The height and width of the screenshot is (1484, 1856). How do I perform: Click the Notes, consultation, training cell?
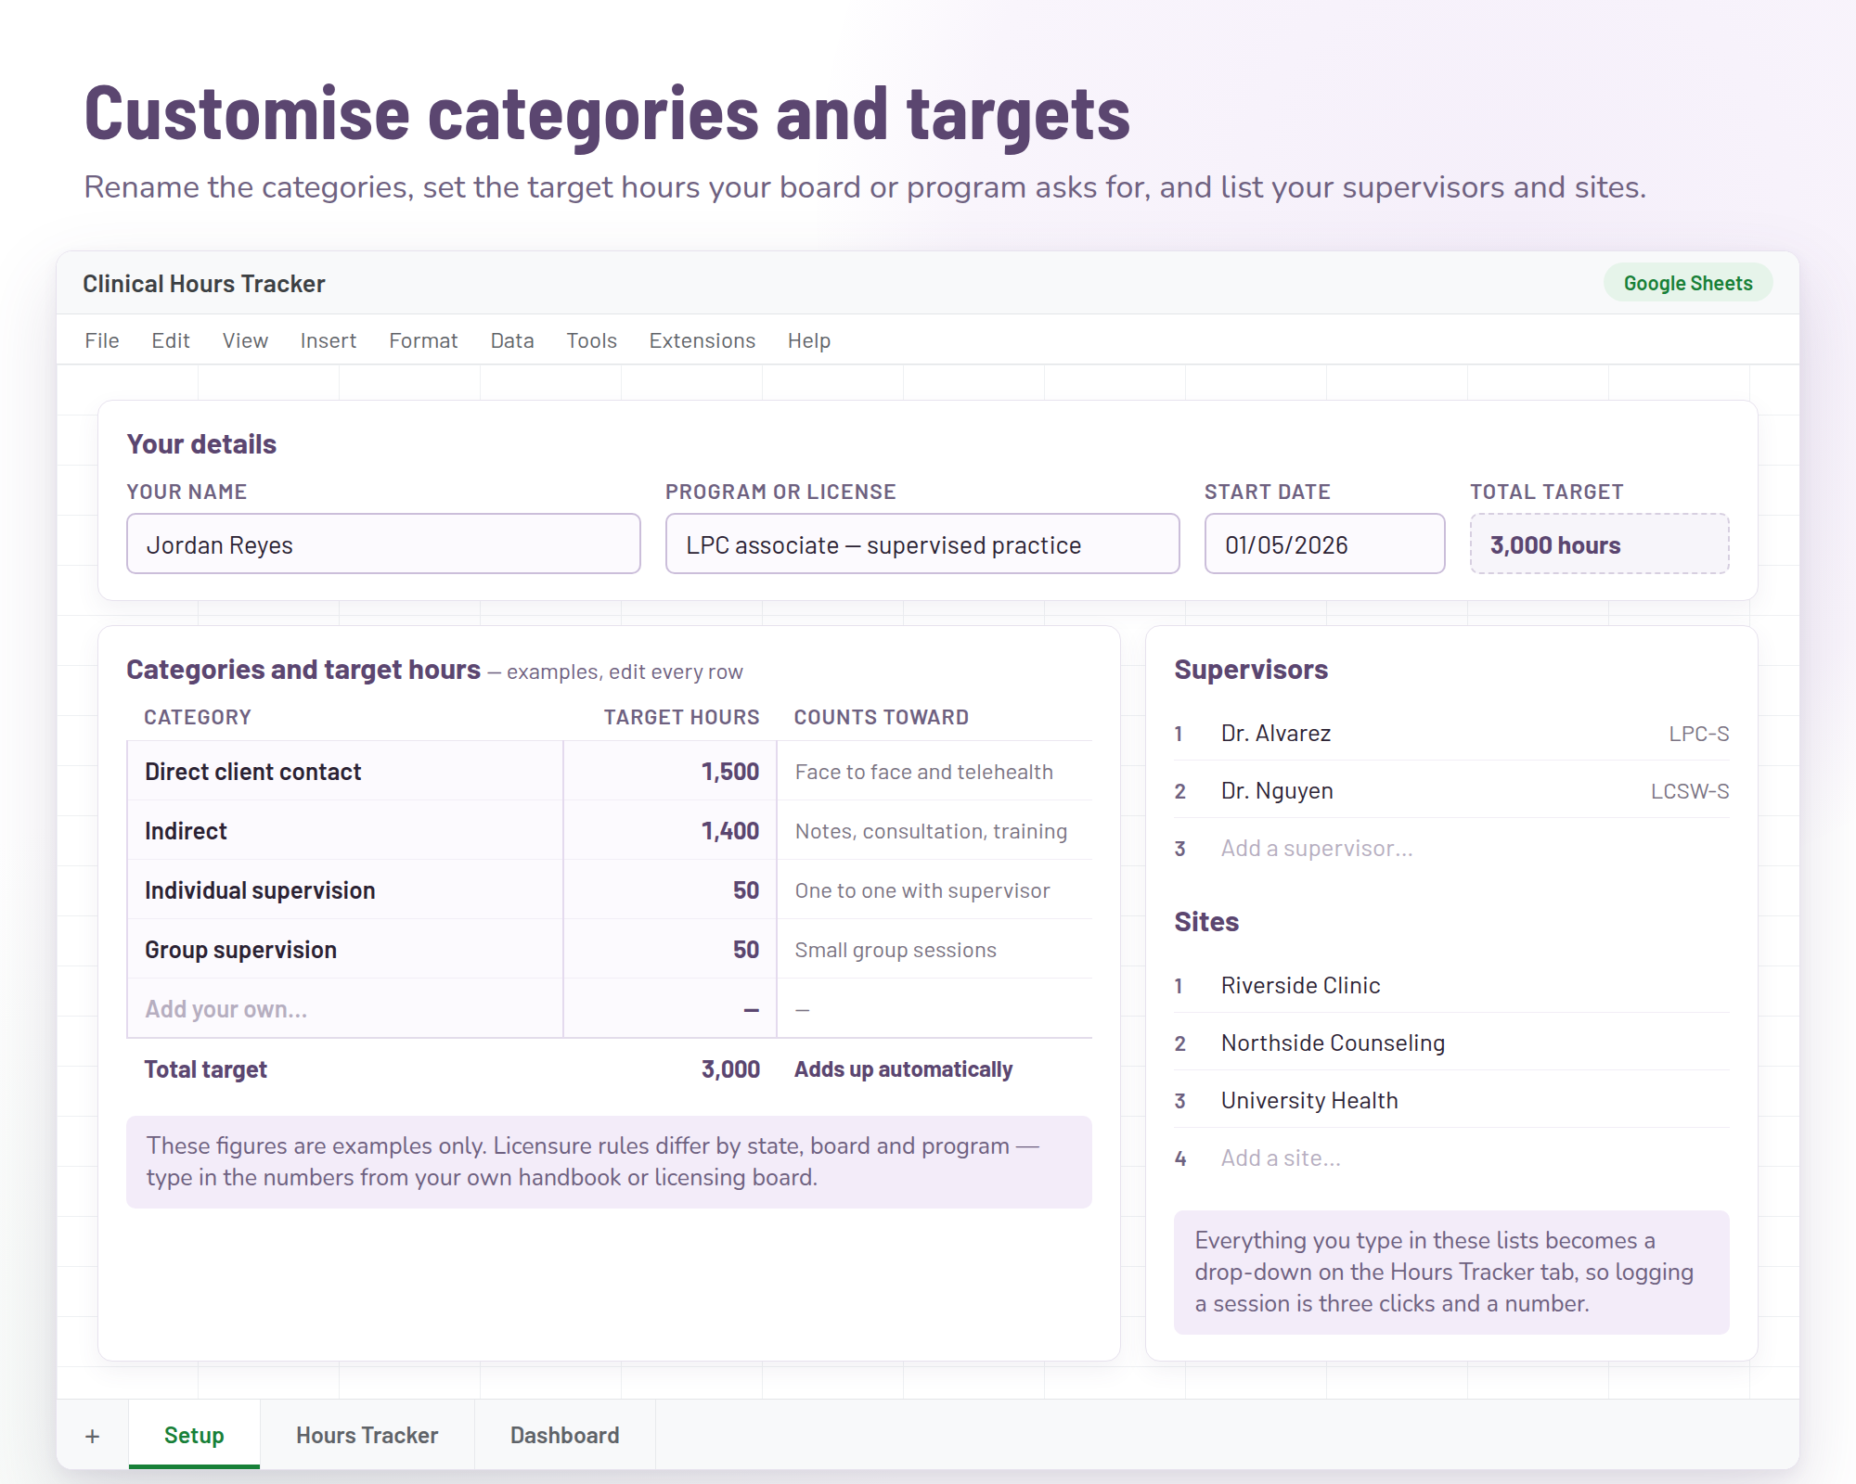[x=934, y=831]
